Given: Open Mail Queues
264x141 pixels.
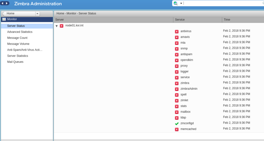Looking at the screenshot, I should tap(15, 62).
